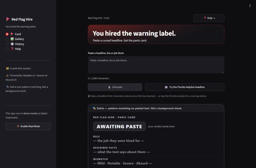256x168 pixels.
Task: Click the red flag logo beside Red Flag Hire
Action: 8,19
